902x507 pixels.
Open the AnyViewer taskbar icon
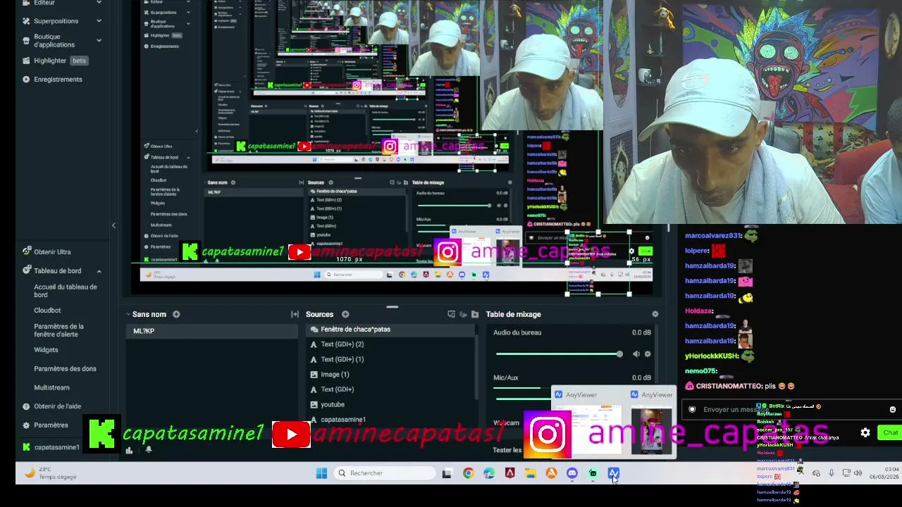tap(614, 473)
